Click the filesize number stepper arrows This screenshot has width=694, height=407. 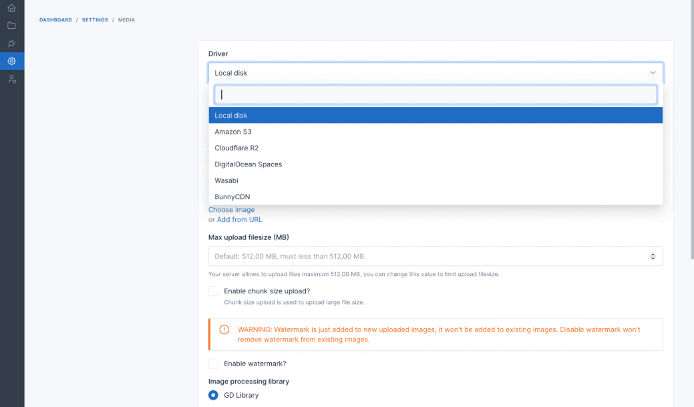653,256
